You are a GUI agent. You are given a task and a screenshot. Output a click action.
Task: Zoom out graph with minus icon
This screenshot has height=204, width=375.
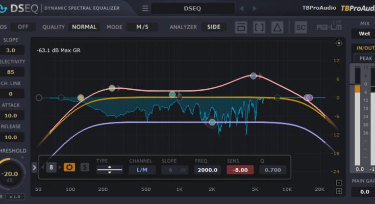coord(339,183)
